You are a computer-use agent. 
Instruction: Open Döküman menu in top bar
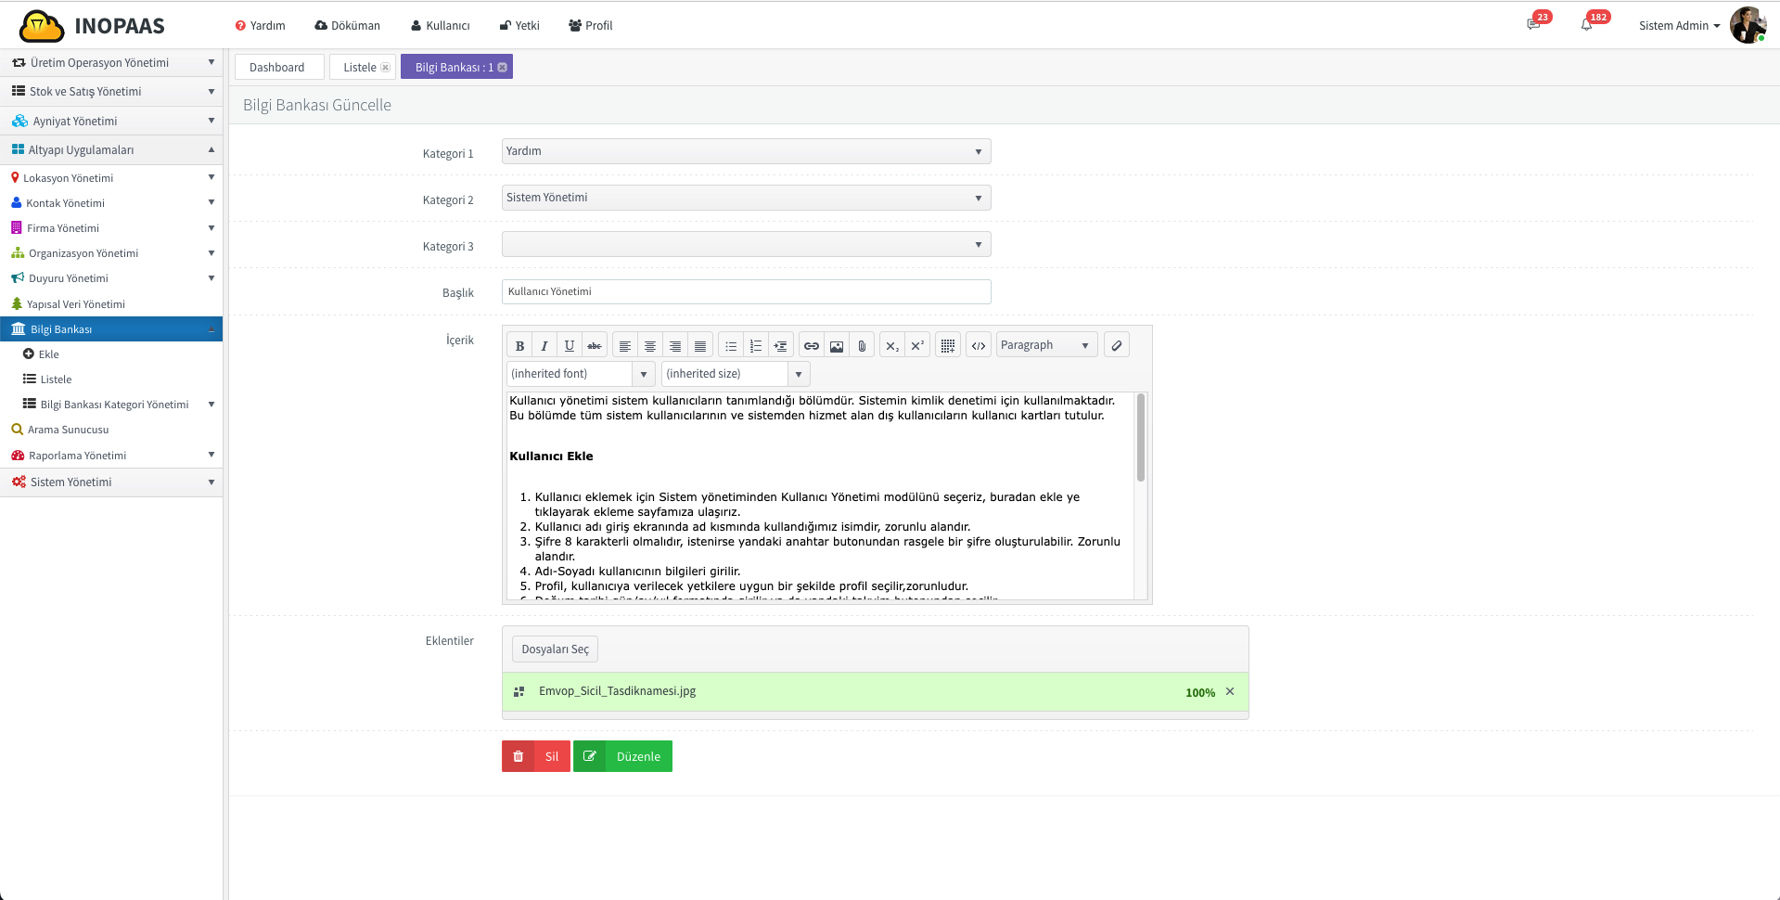(x=348, y=26)
